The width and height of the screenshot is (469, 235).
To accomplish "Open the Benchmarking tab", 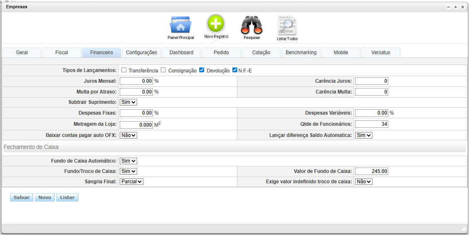I will coord(301,53).
